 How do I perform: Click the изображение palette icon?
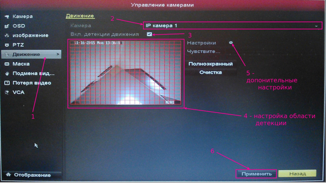[7, 35]
